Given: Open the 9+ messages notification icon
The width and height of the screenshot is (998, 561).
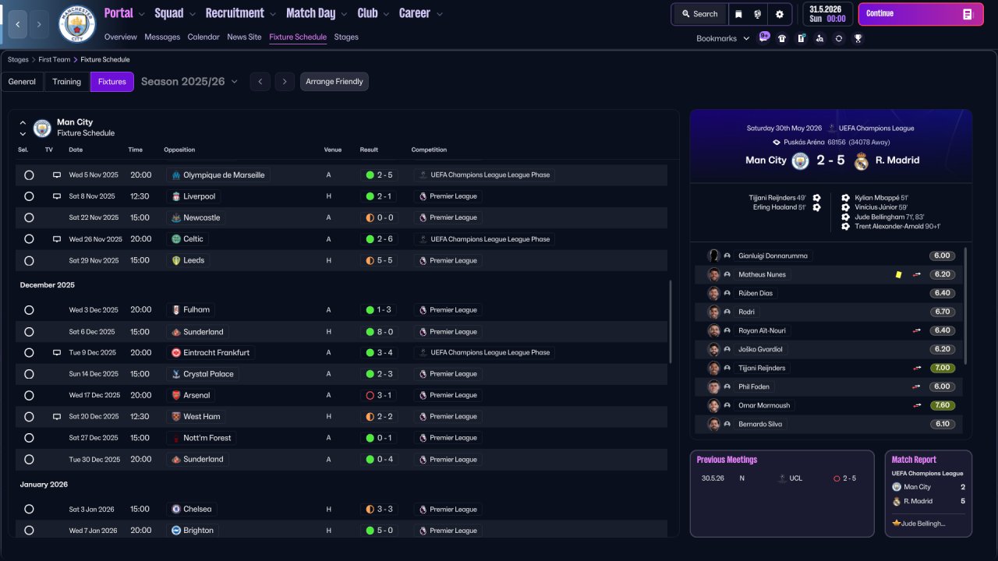Looking at the screenshot, I should point(764,37).
